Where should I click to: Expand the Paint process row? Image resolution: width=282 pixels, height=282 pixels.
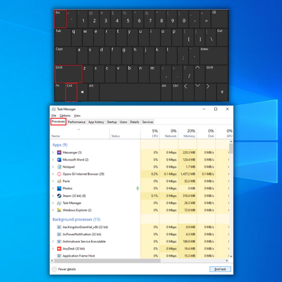point(53,181)
